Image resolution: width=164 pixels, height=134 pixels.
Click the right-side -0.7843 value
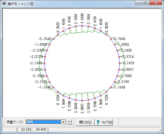point(119,39)
